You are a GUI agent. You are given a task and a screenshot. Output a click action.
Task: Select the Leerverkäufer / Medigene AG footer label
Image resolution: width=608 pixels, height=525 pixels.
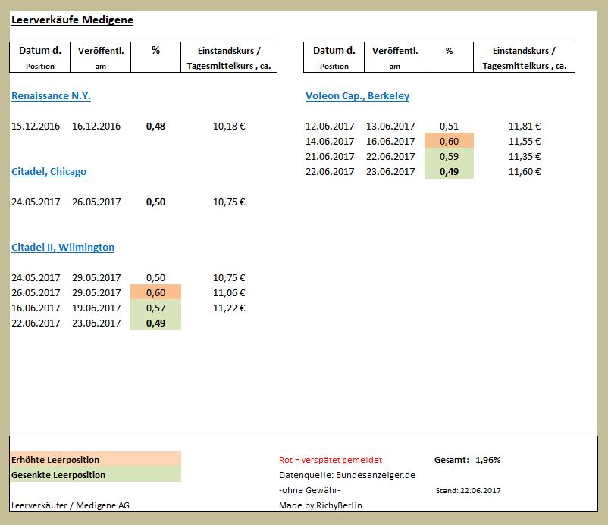(x=69, y=505)
